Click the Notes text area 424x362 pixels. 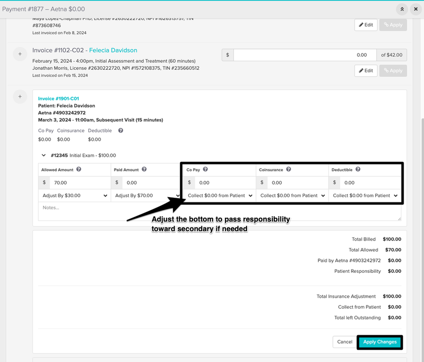(219, 211)
